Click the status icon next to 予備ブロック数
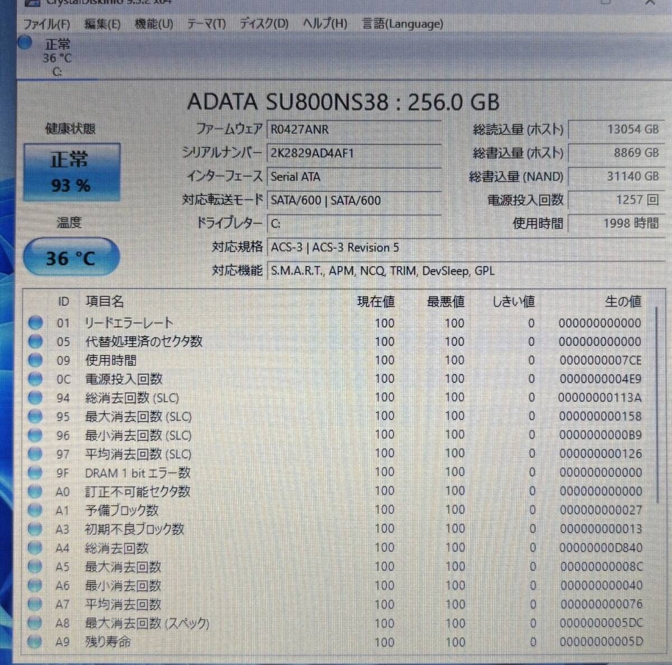Viewport: 672px width, 665px height. (x=35, y=510)
